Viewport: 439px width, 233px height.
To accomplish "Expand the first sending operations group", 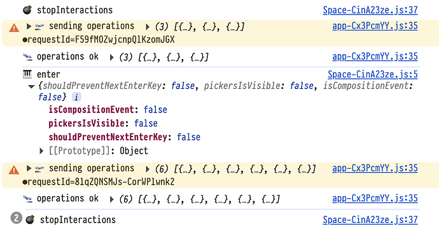I will click(29, 26).
